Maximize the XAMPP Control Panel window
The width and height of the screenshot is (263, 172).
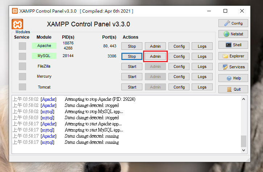click(225, 11)
